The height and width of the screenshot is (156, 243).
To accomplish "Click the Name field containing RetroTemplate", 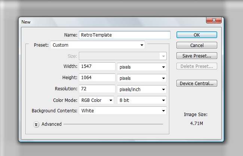I will [x=124, y=35].
